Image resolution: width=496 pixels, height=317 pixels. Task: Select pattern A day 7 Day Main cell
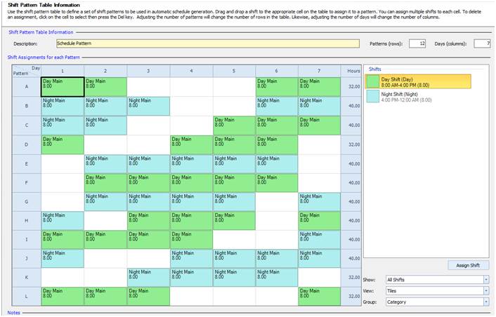coord(320,87)
